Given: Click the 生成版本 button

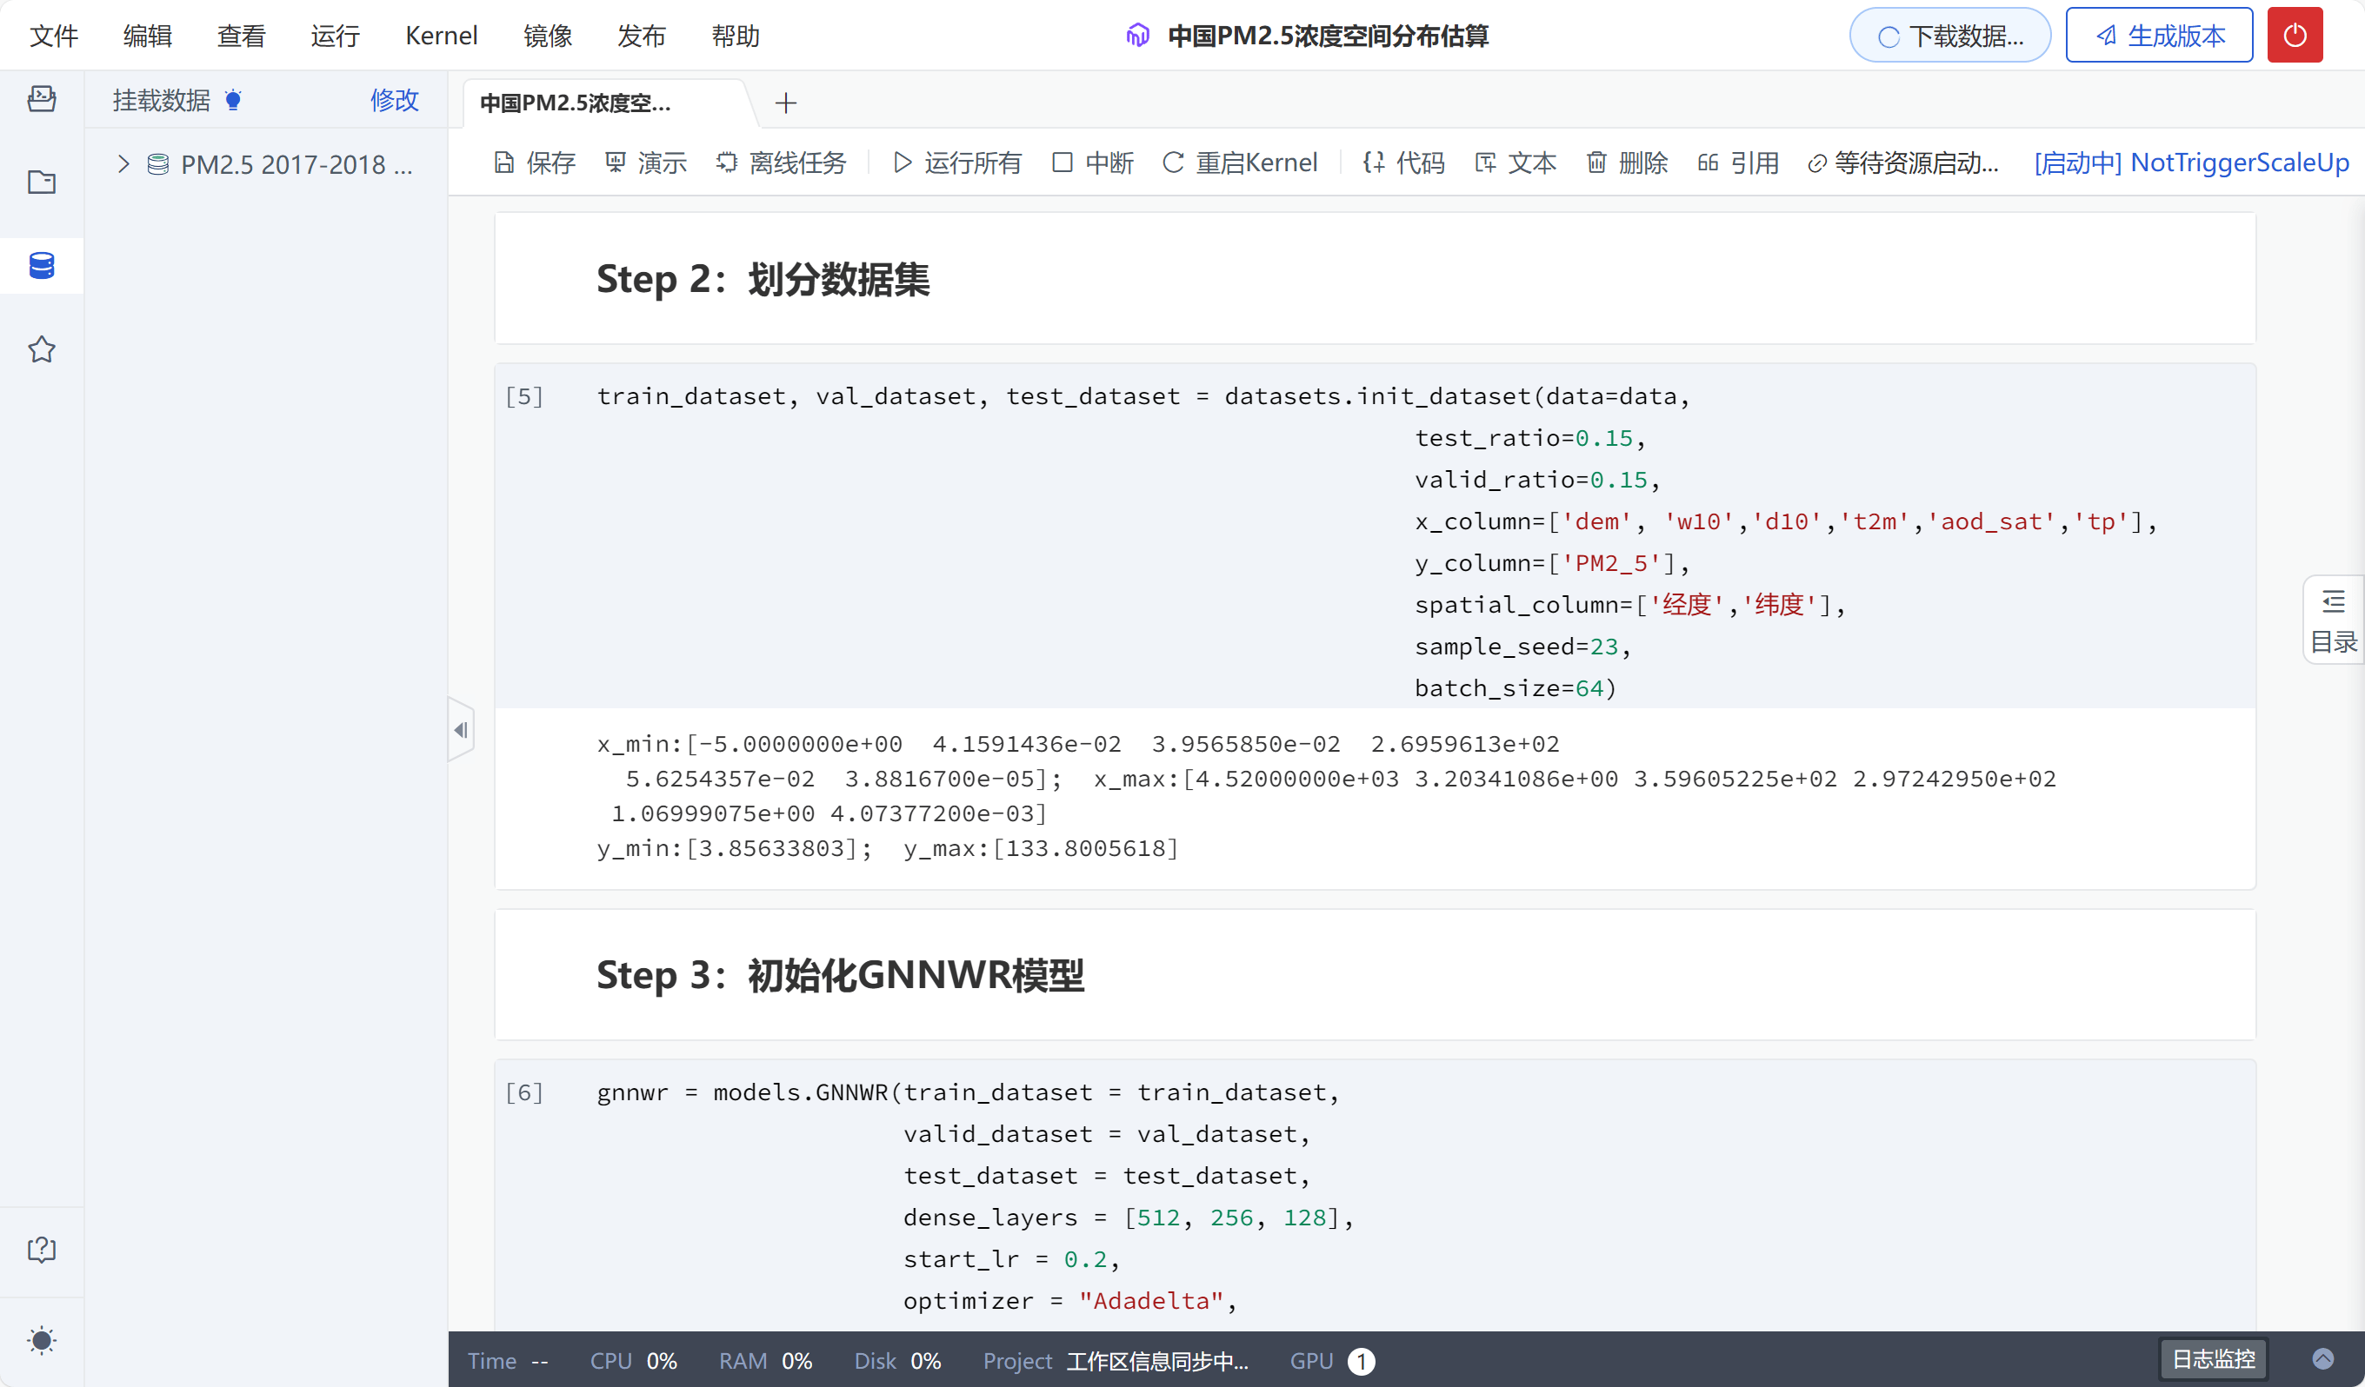Looking at the screenshot, I should coord(2159,36).
